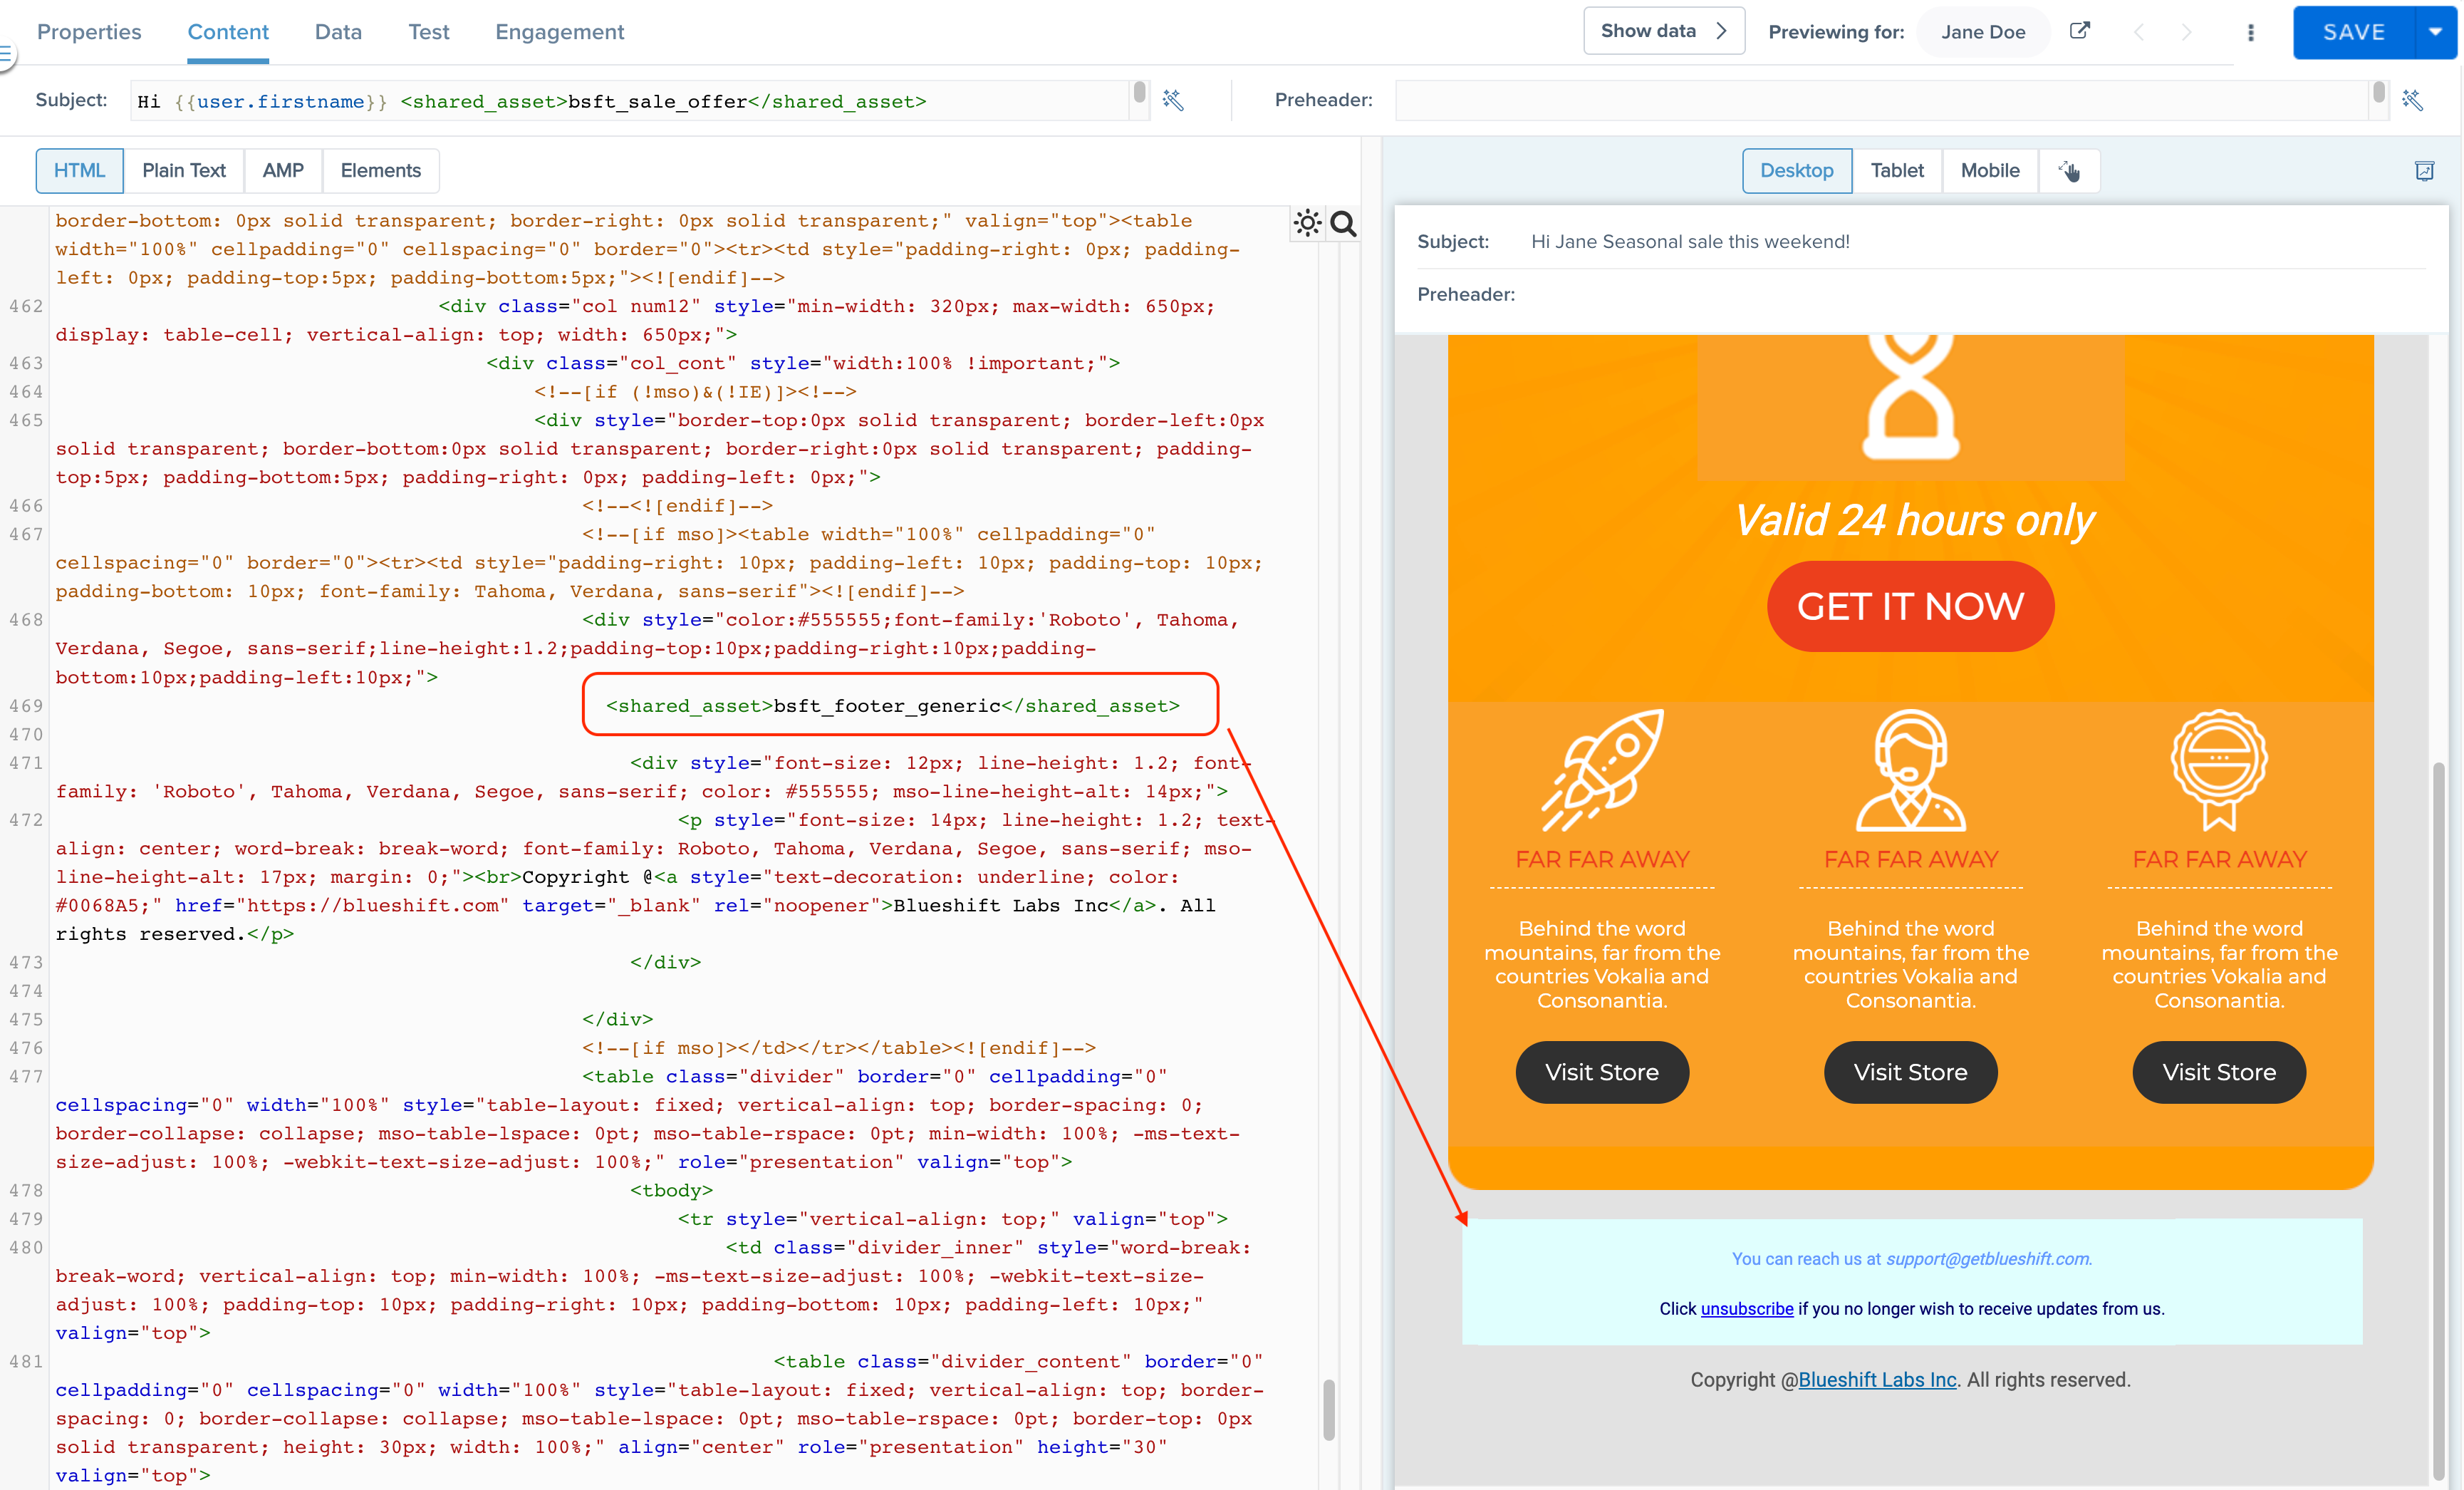The image size is (2464, 1490).
Task: Open the Properties tab
Action: click(89, 32)
